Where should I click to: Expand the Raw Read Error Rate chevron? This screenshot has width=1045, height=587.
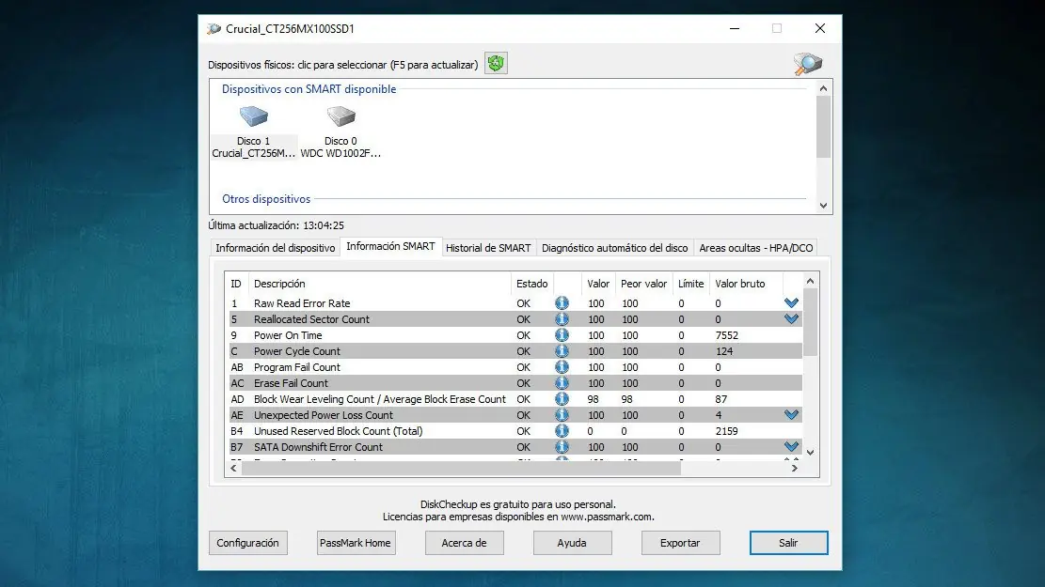point(791,303)
